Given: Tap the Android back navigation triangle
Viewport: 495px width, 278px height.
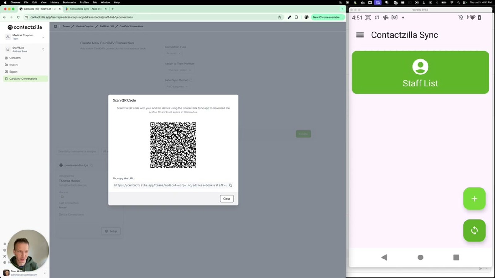Looking at the screenshot, I should tap(384, 257).
